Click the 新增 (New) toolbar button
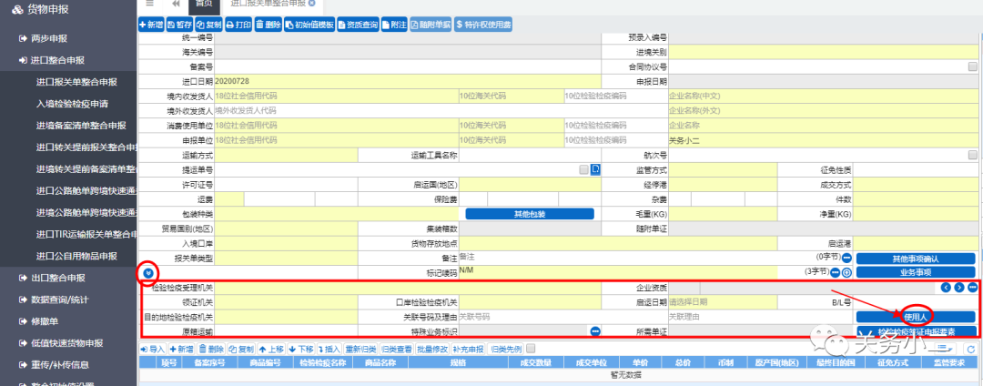983x386 pixels. point(152,25)
